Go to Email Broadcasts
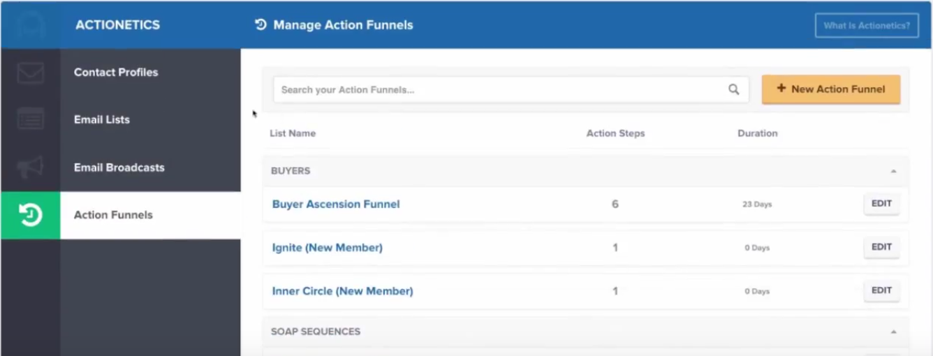The height and width of the screenshot is (356, 933). click(119, 168)
